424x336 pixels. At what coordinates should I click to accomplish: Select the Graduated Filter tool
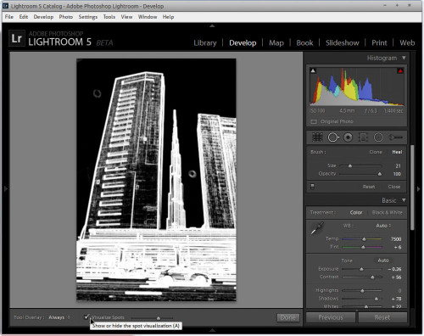pos(363,137)
